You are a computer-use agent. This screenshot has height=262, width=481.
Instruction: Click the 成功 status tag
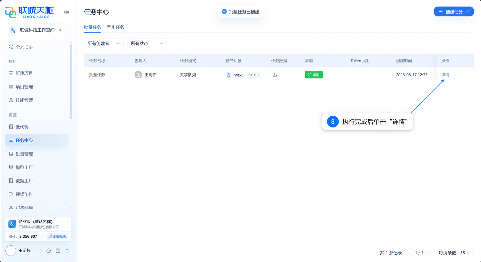314,75
